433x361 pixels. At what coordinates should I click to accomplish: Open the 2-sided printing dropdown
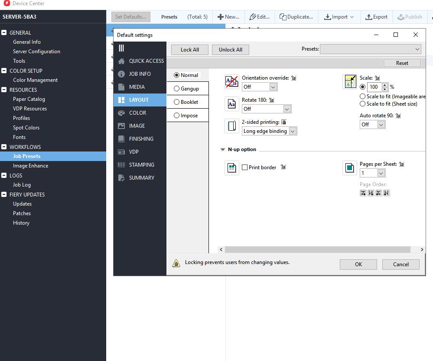coord(293,131)
